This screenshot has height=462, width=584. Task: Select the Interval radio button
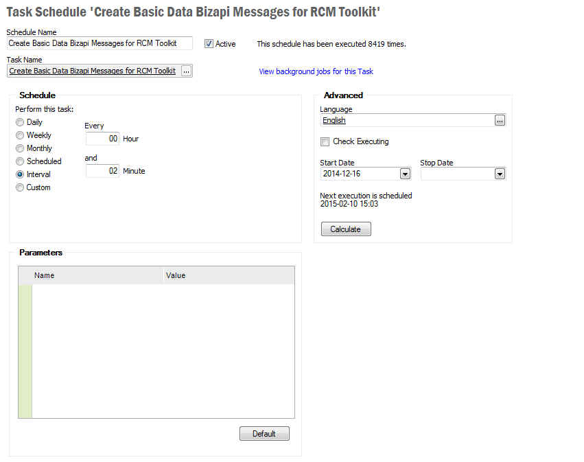tap(20, 174)
